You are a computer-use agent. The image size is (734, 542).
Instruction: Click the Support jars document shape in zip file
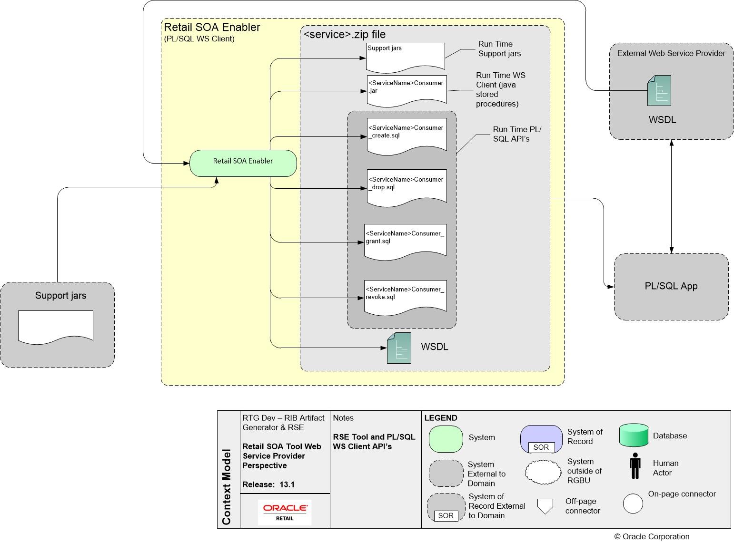(406, 57)
